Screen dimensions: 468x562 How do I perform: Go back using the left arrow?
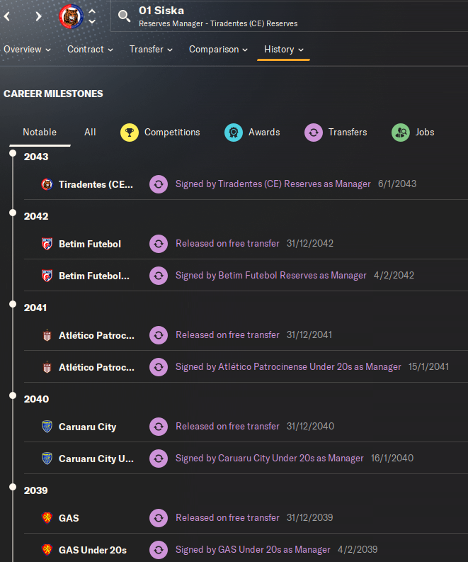[7, 16]
